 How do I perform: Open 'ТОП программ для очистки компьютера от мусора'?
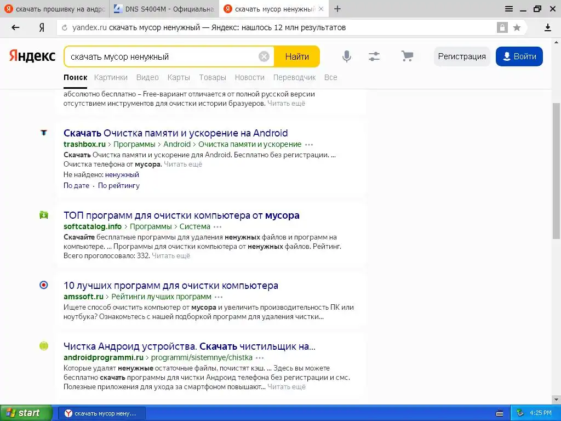point(181,215)
